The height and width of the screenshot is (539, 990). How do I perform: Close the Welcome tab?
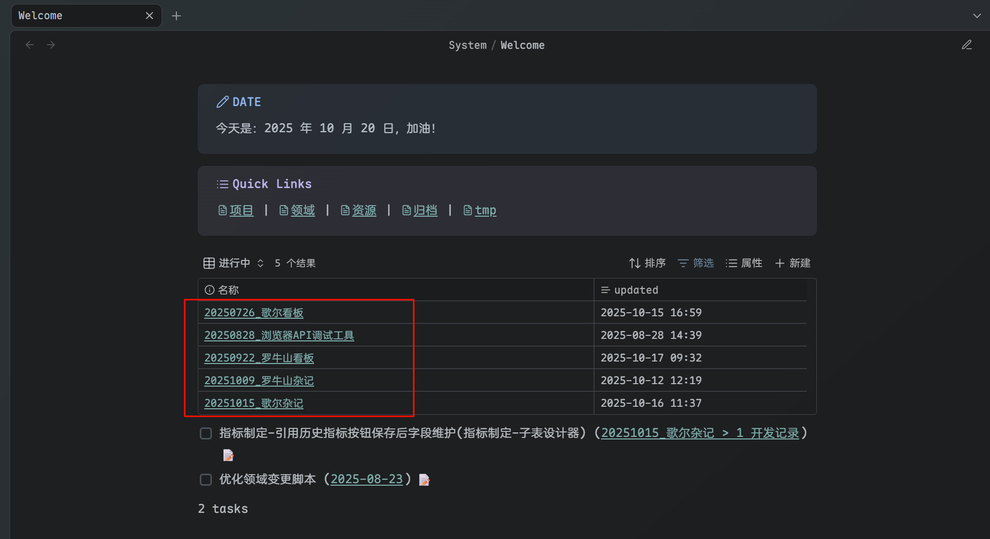pyautogui.click(x=149, y=16)
